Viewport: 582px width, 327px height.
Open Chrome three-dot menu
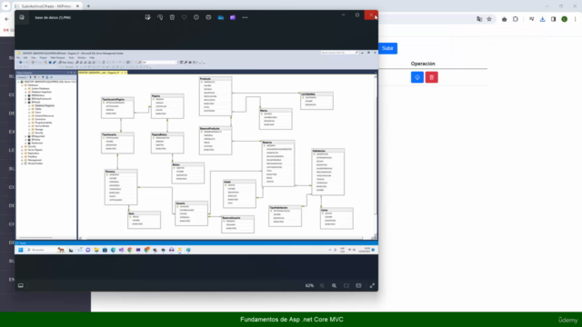click(575, 19)
